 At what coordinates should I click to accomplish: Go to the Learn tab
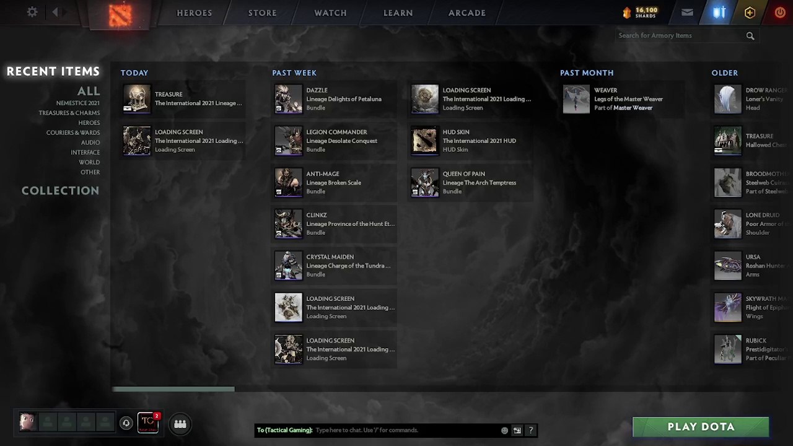(x=398, y=13)
